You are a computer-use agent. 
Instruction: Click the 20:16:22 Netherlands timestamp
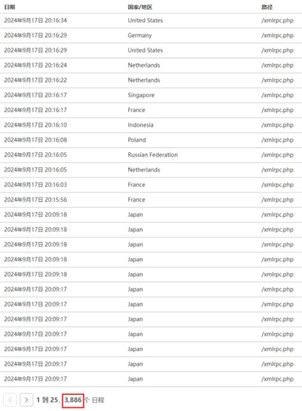point(35,80)
